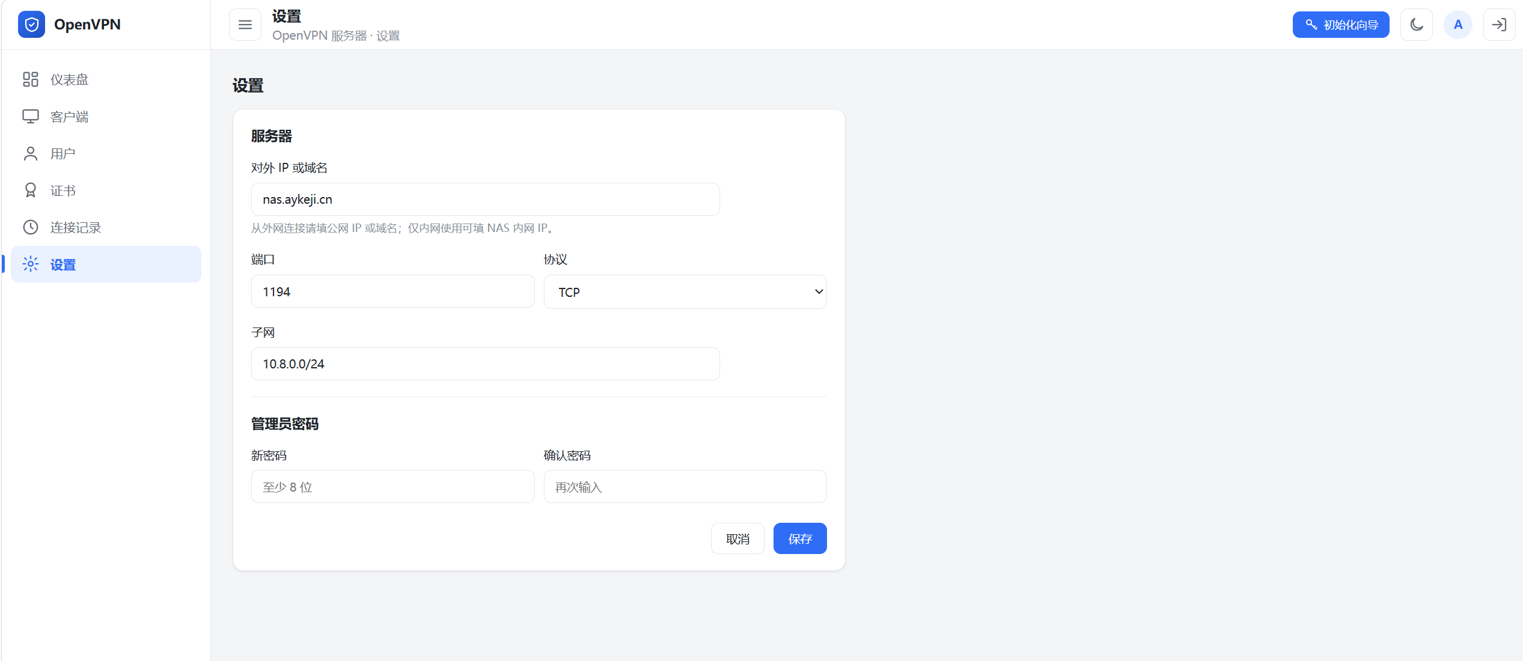
Task: Click the 端口 field label
Action: 263,260
